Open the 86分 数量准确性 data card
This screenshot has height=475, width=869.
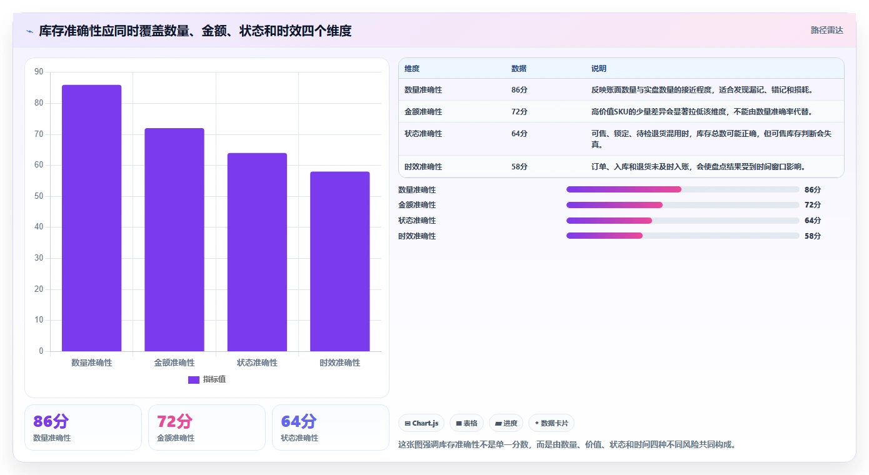click(x=83, y=427)
